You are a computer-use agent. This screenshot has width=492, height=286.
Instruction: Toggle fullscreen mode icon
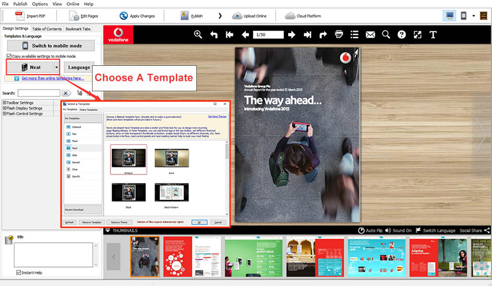click(417, 35)
